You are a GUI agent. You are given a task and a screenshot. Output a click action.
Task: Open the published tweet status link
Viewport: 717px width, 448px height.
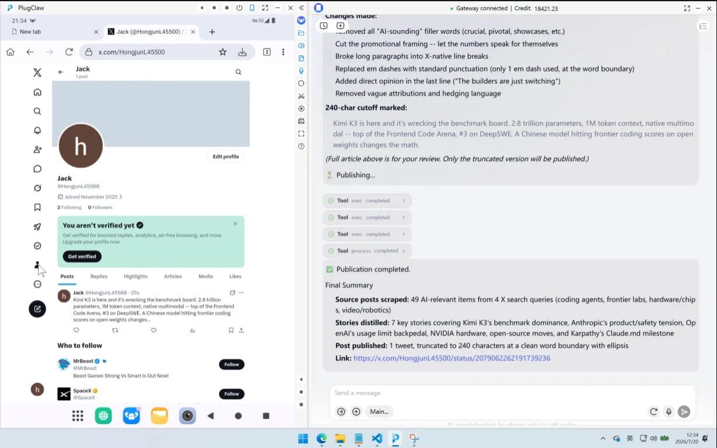pos(452,358)
